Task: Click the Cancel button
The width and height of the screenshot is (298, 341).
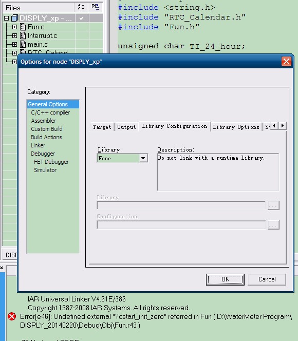Action: pyautogui.click(x=267, y=279)
